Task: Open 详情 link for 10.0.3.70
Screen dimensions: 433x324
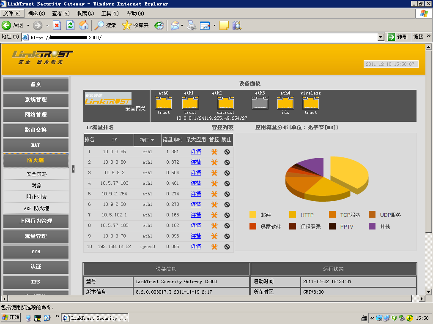Action: click(196, 236)
